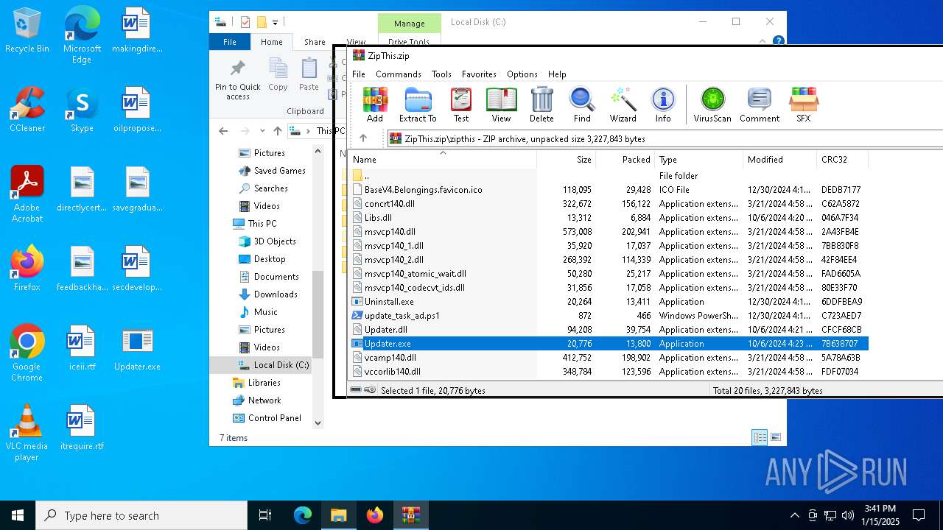943x530 pixels.
Task: Open the Options menu
Action: coord(522,74)
